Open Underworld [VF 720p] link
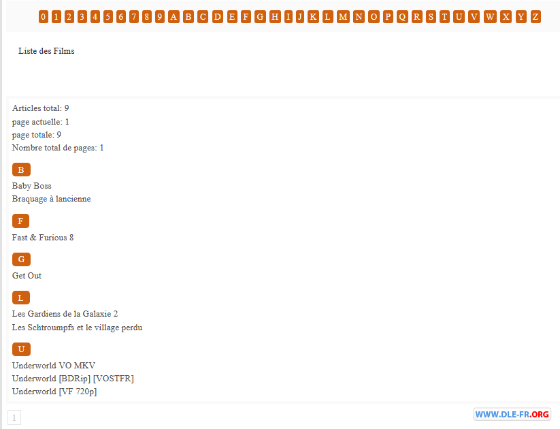560x429 pixels. pyautogui.click(x=54, y=392)
